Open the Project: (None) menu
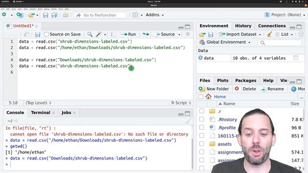The width and height of the screenshot is (308, 173). click(x=285, y=15)
